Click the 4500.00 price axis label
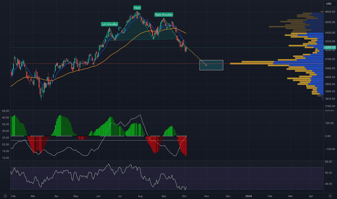This screenshot has height=199, width=337. pos(330,22)
